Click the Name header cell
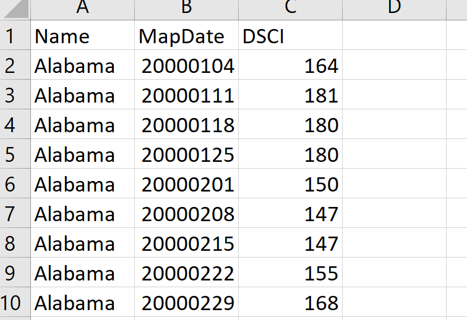467x320 pixels. click(81, 36)
